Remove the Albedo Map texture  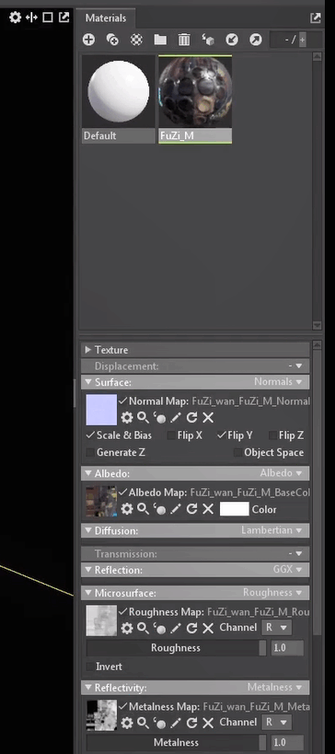(208, 509)
